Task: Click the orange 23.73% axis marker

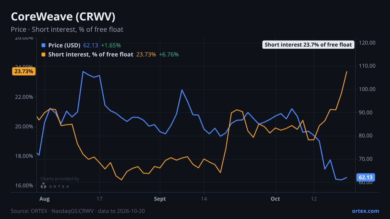Action: pyautogui.click(x=24, y=71)
